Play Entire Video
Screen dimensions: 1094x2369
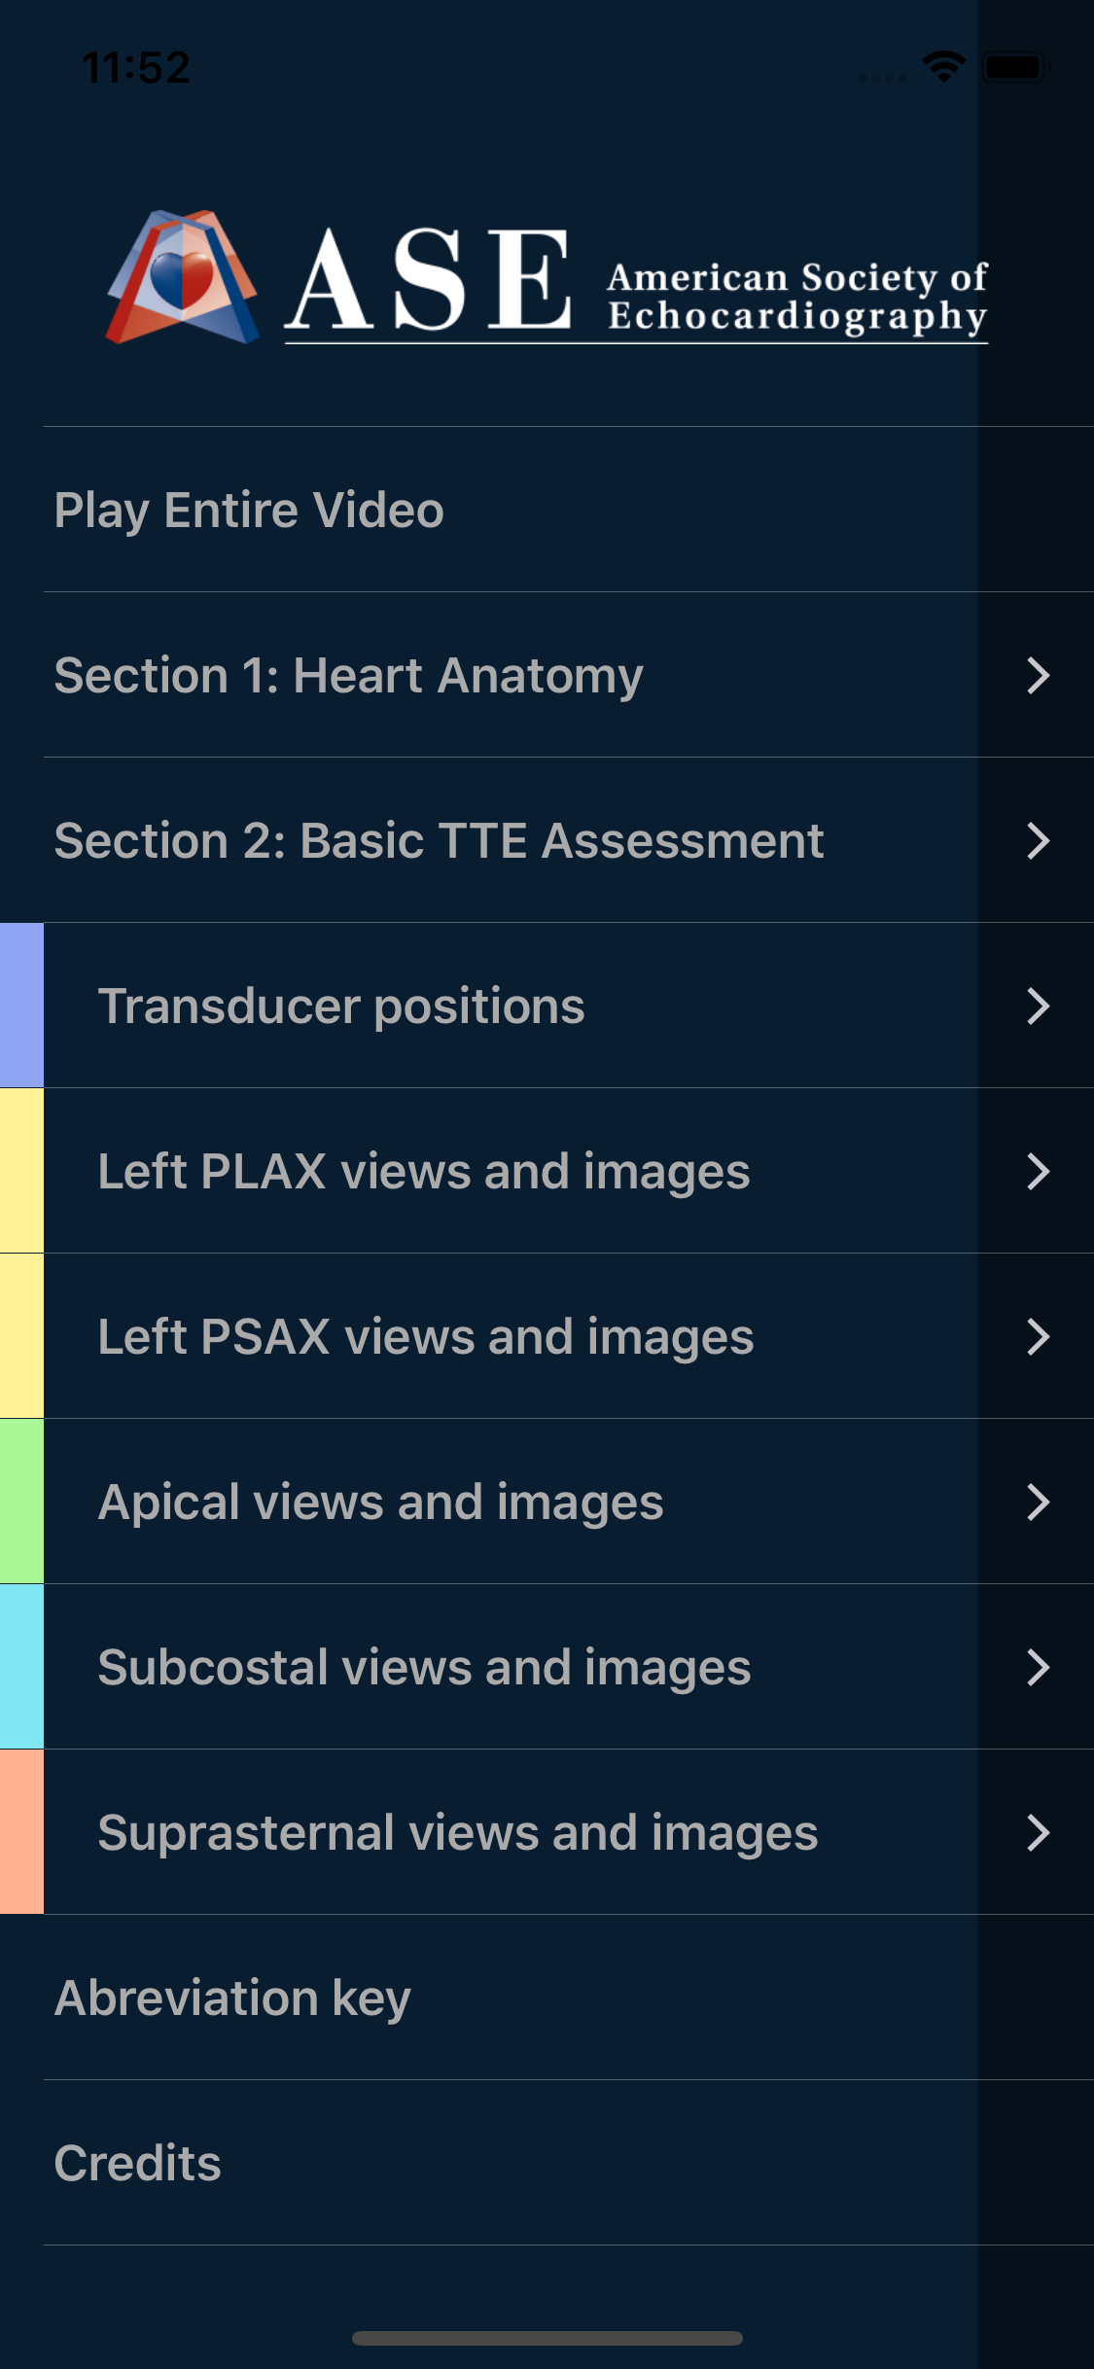coord(249,510)
